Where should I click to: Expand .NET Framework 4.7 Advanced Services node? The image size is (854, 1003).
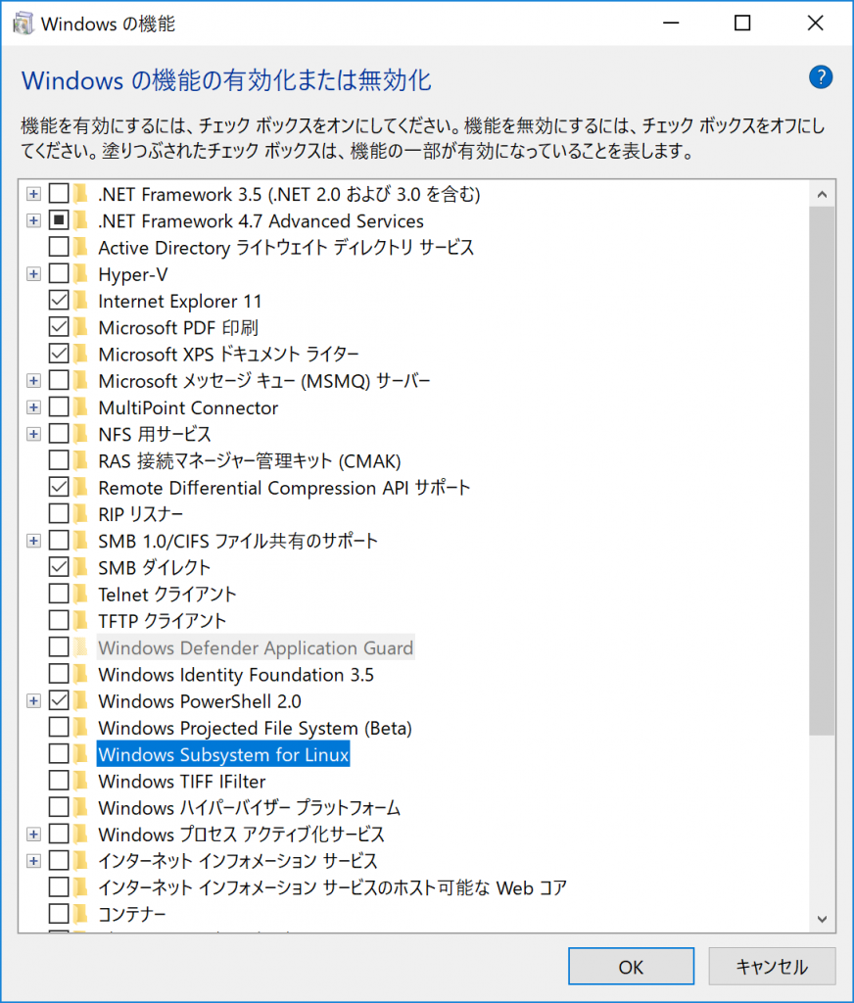click(34, 220)
